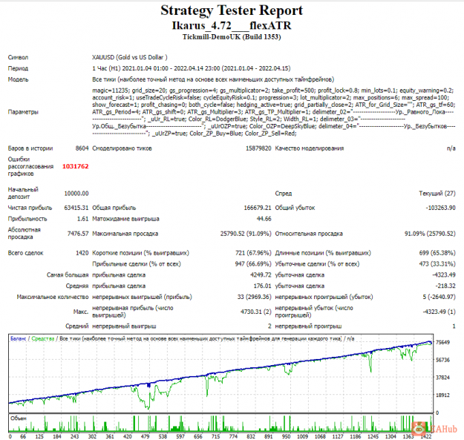464x440 pixels.
Task: Click chart axis value '75649'
Action: click(442, 342)
